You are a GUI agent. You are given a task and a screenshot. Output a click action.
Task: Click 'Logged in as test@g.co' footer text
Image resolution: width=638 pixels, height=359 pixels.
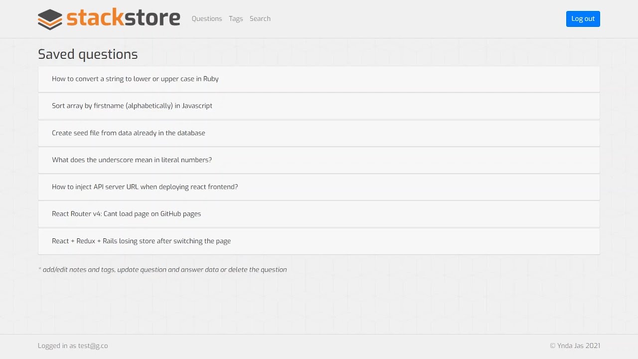pos(73,346)
